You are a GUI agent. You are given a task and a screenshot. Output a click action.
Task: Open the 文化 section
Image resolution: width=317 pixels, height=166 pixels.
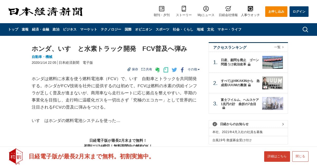[x=211, y=30]
